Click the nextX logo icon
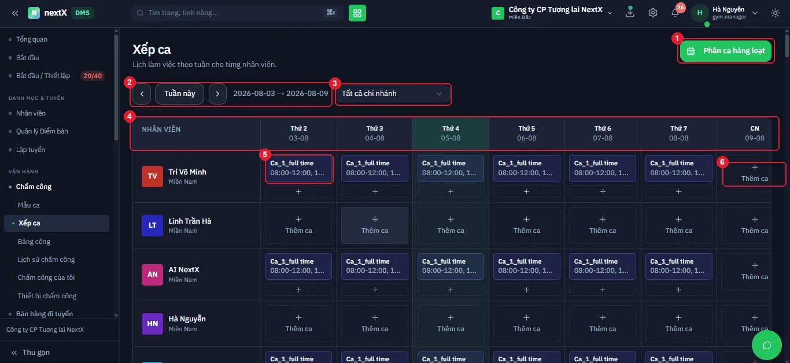The width and height of the screenshot is (790, 363). pyautogui.click(x=34, y=13)
